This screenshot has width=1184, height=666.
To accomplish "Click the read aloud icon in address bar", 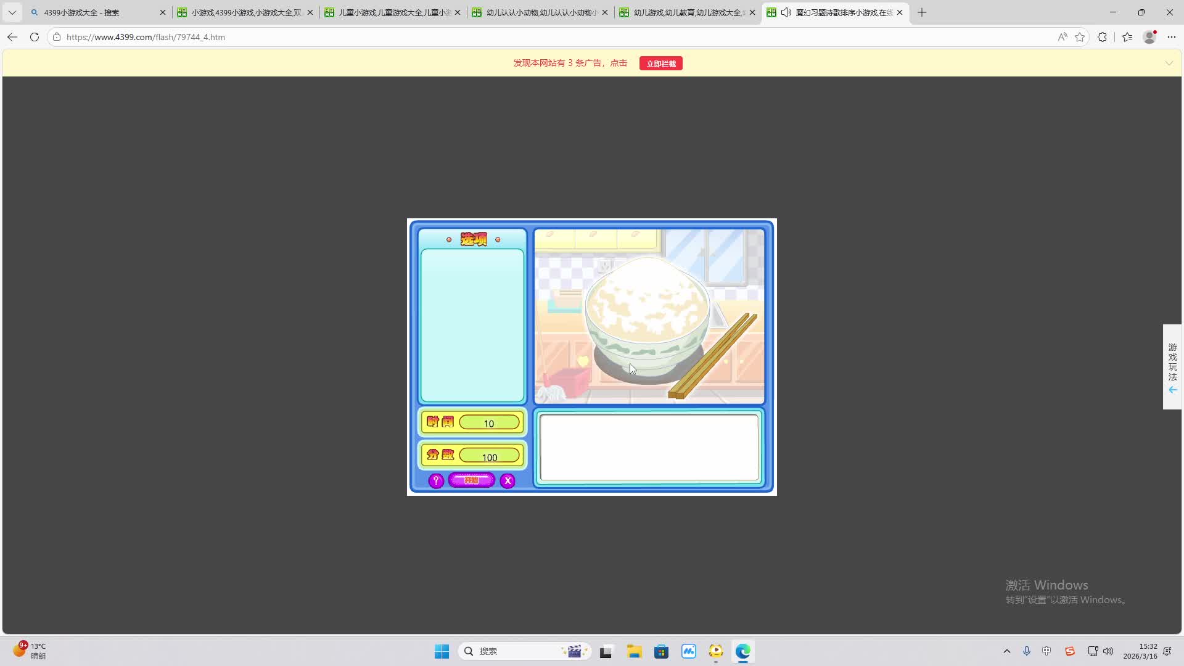I will (x=1062, y=37).
